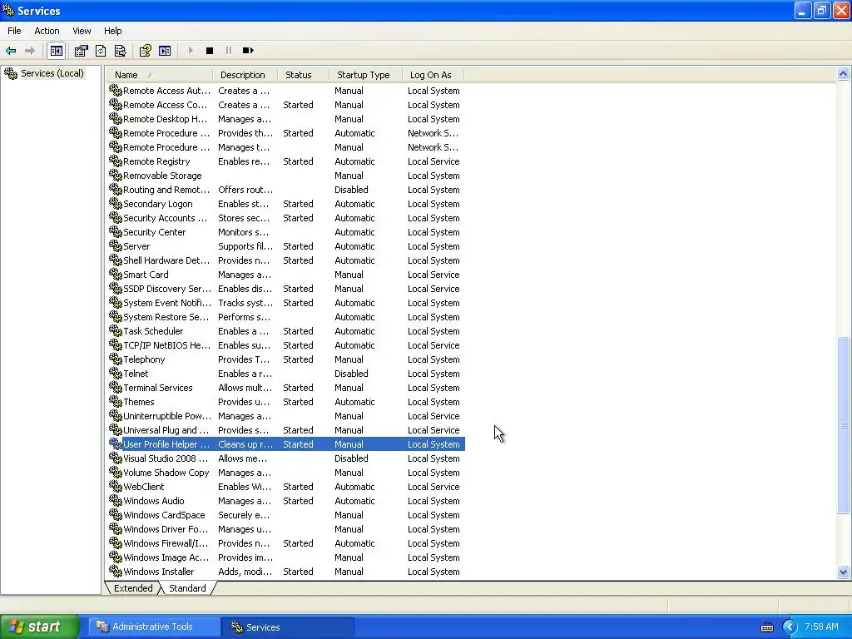
Task: Select User Profile Helper row
Action: (x=286, y=444)
